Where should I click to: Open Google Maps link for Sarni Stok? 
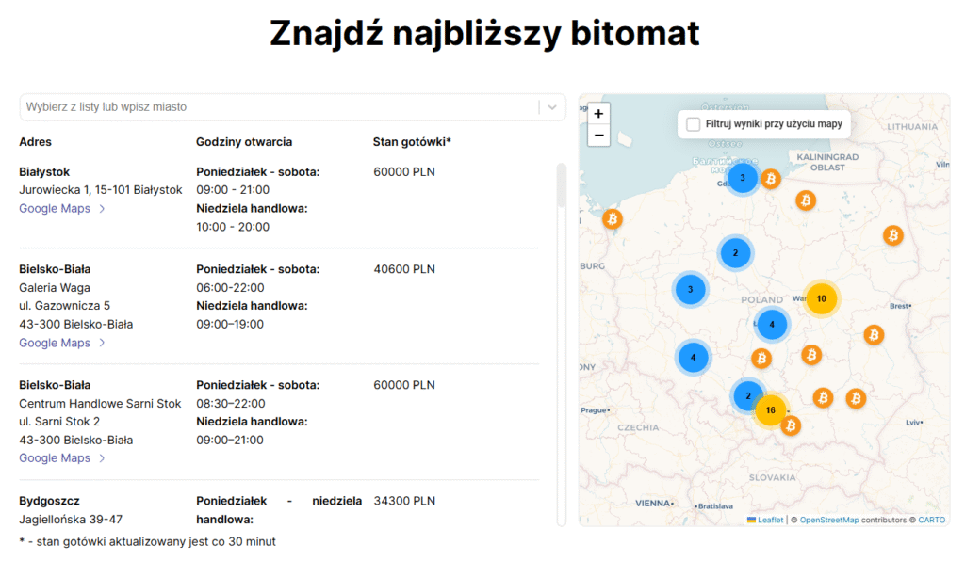(x=55, y=458)
